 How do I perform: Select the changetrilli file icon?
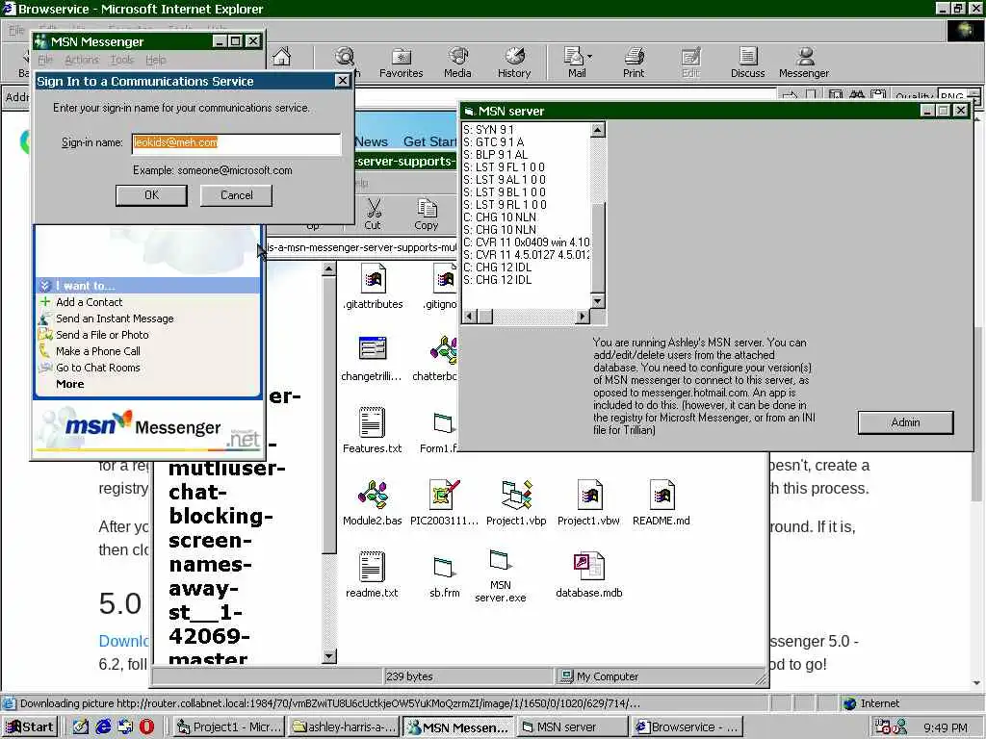click(x=372, y=359)
